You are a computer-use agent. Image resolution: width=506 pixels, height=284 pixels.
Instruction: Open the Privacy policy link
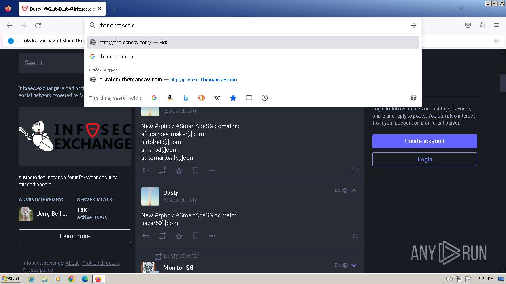(38, 270)
